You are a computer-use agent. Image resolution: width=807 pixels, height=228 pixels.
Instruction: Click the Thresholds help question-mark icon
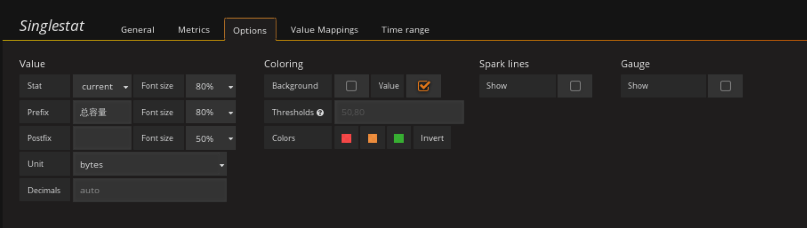click(x=320, y=113)
